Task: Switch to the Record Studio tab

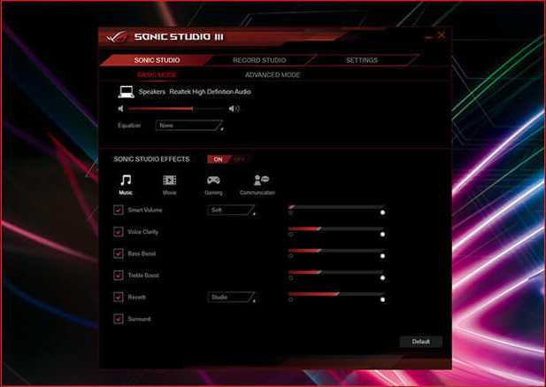Action: tap(259, 60)
